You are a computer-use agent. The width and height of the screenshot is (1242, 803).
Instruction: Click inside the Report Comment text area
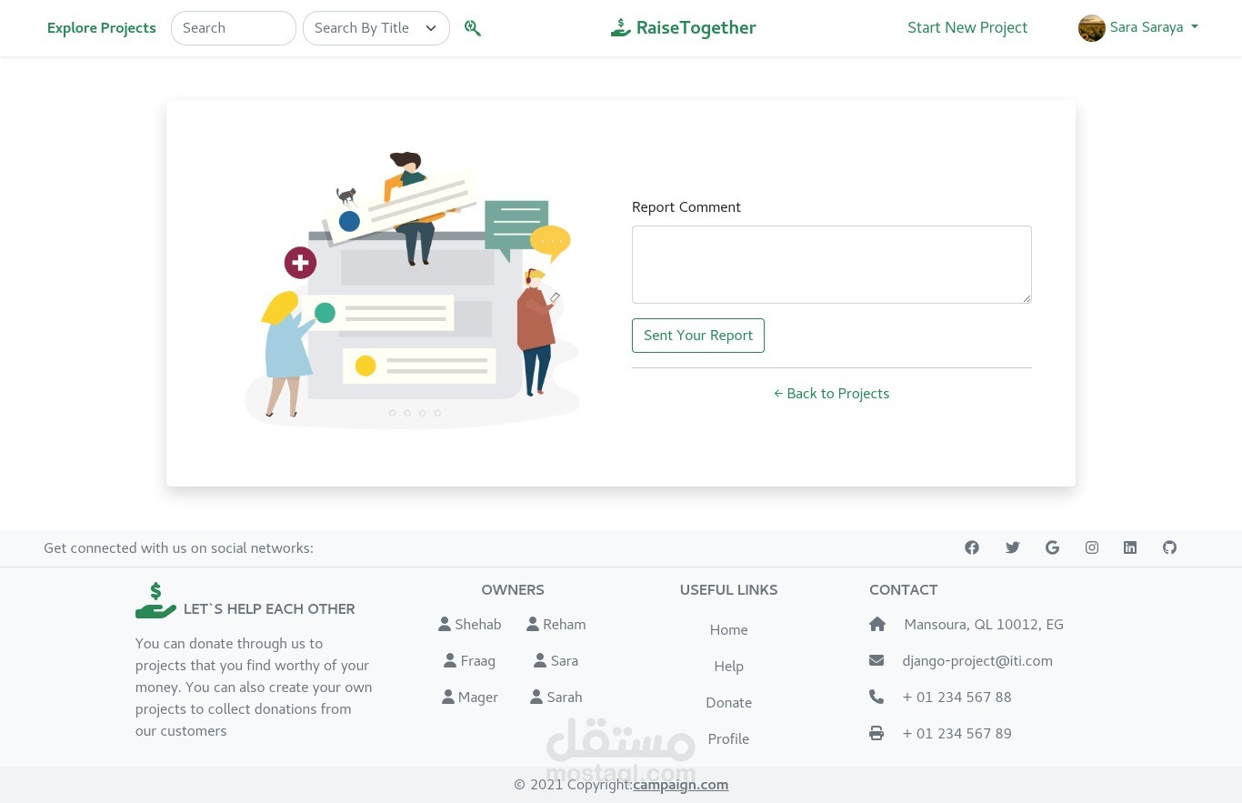point(831,264)
